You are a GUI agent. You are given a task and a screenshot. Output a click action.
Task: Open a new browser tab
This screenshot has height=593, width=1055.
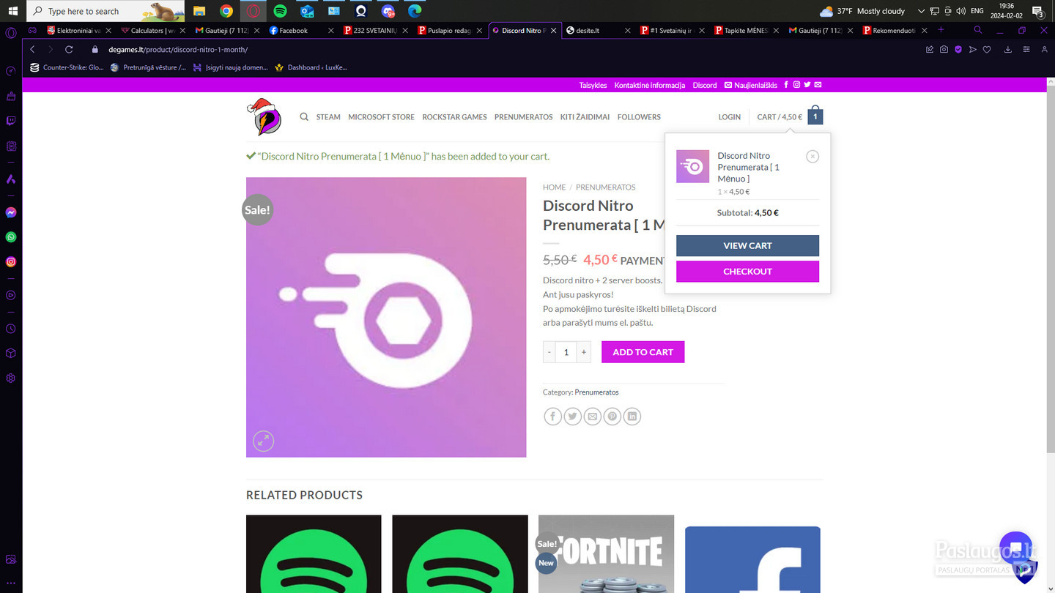tap(941, 30)
